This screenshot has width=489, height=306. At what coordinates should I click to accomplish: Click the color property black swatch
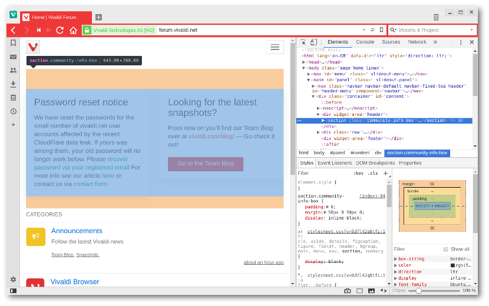452,265
